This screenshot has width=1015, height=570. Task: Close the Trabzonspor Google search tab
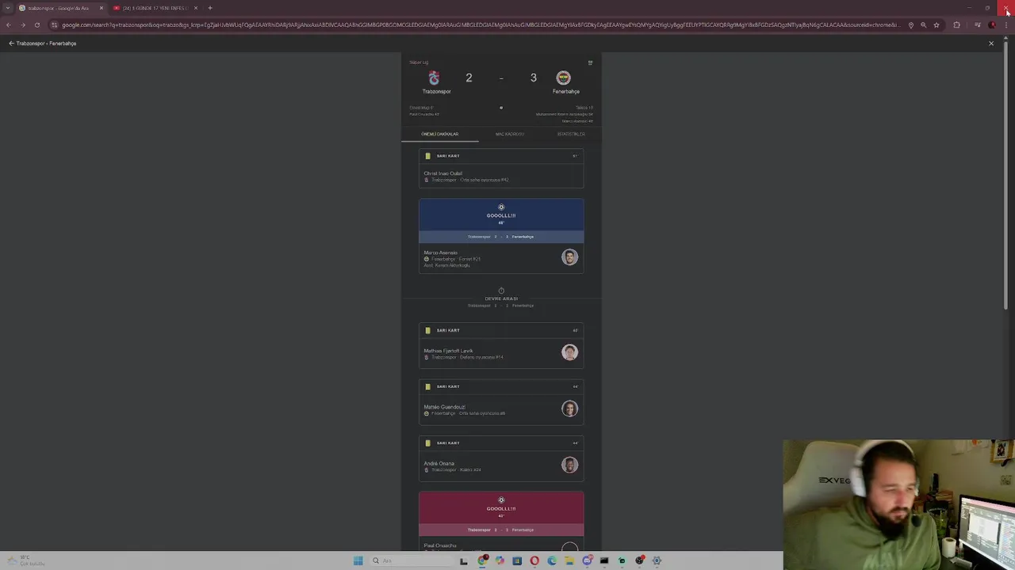click(x=101, y=8)
